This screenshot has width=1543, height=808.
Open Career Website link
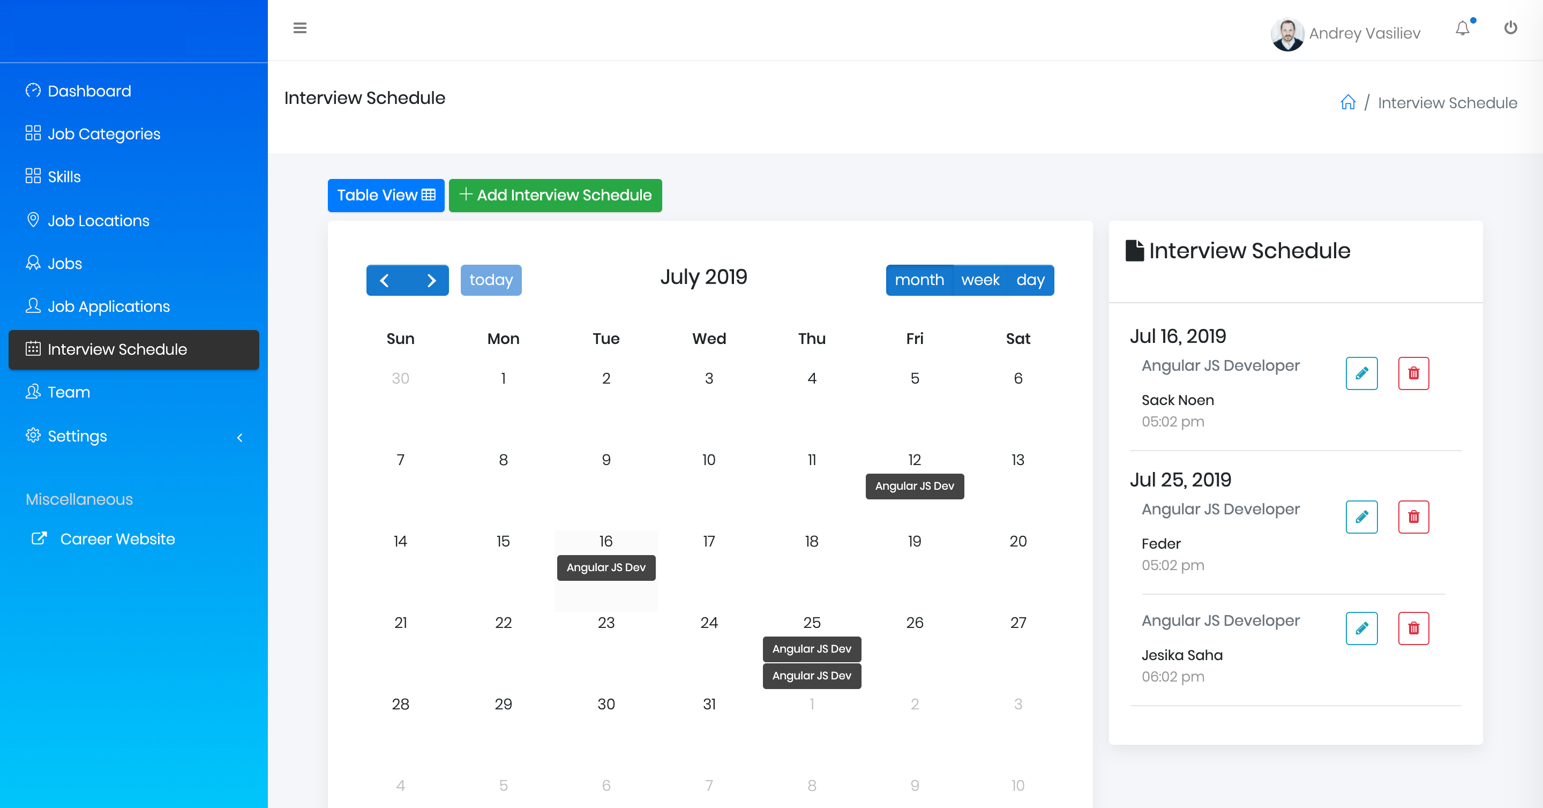pyautogui.click(x=117, y=539)
